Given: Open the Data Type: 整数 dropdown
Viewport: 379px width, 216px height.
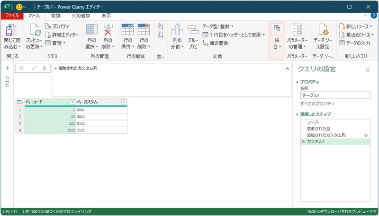Looking at the screenshot, I should 218,26.
